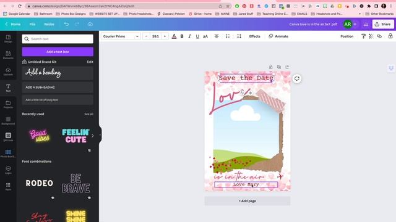The height and width of the screenshot is (222, 396).
Task: Select the Save the Date text
Action: point(246,78)
